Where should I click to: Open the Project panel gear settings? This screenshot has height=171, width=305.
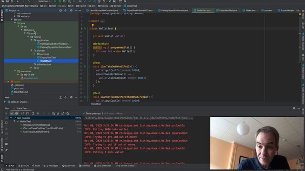point(71,10)
